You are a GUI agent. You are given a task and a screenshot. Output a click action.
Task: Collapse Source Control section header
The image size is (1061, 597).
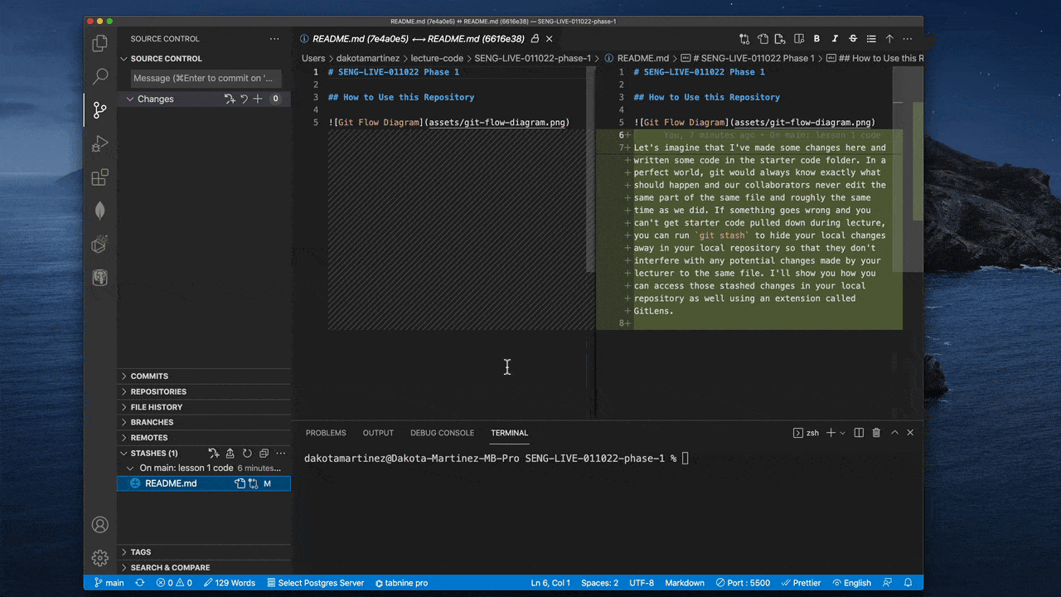pos(124,59)
